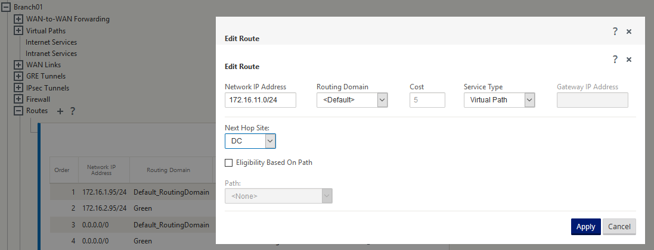Expand the WAN Links node
654x250 pixels.
point(18,65)
